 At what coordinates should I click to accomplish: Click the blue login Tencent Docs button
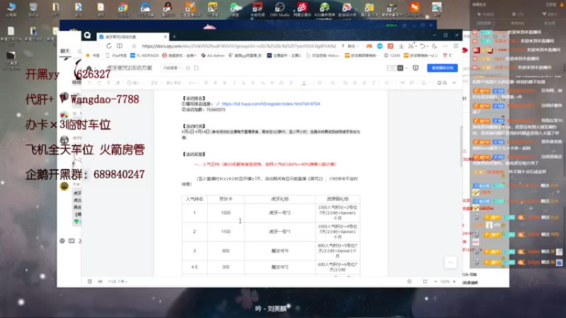point(442,68)
